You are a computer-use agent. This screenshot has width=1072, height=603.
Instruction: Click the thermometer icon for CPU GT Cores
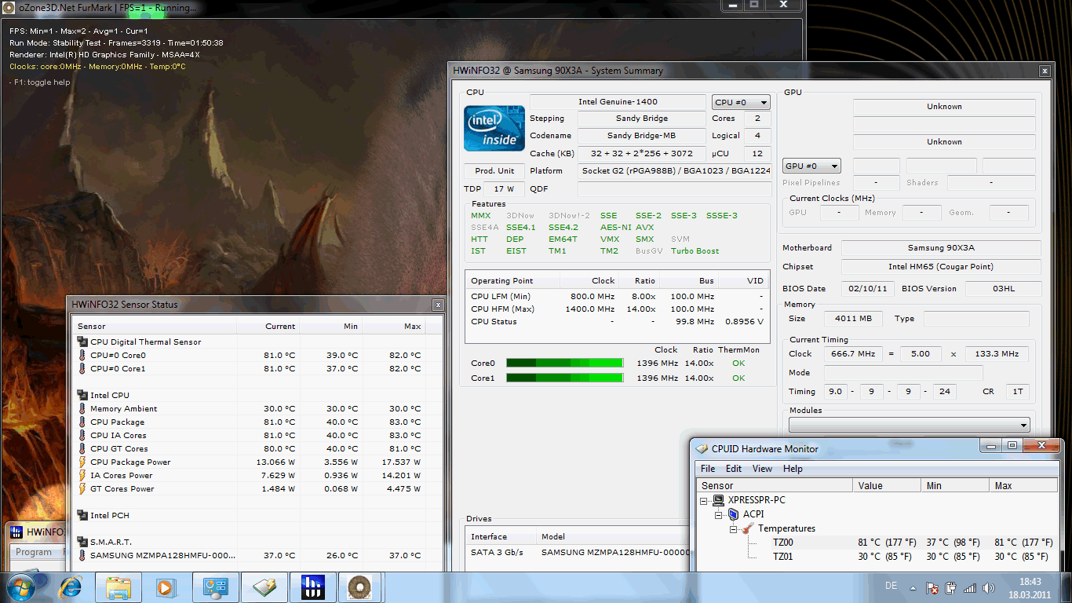pos(82,448)
